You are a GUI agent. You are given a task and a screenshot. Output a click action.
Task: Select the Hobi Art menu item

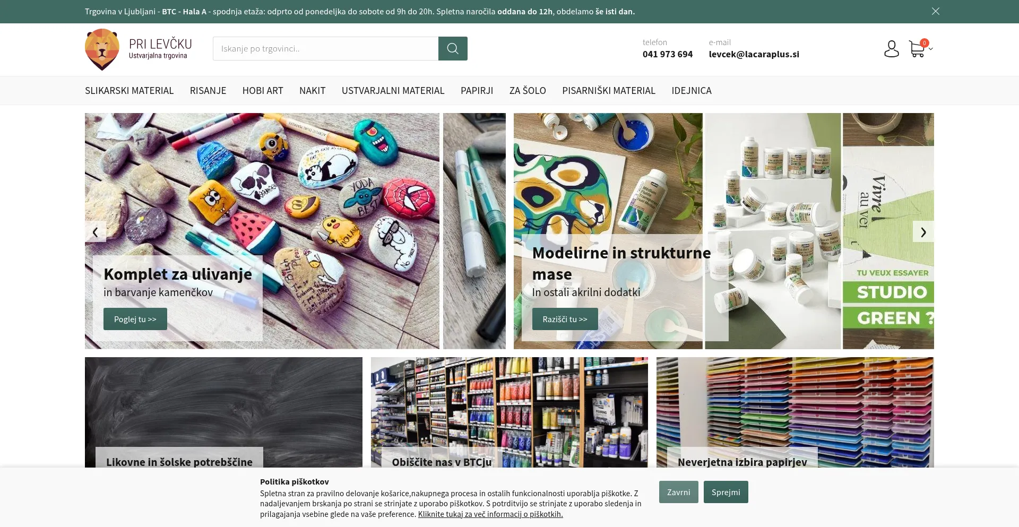pos(263,91)
